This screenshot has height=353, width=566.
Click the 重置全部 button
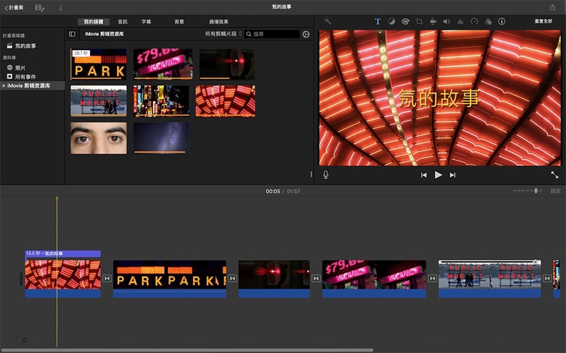pyautogui.click(x=543, y=22)
